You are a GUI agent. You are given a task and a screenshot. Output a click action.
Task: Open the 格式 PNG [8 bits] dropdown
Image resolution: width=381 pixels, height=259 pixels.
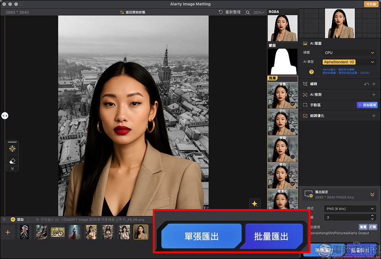(x=350, y=208)
